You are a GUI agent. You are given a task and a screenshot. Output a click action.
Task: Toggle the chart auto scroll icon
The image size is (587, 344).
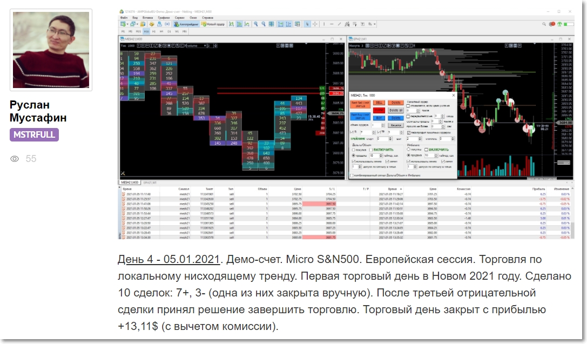point(280,24)
